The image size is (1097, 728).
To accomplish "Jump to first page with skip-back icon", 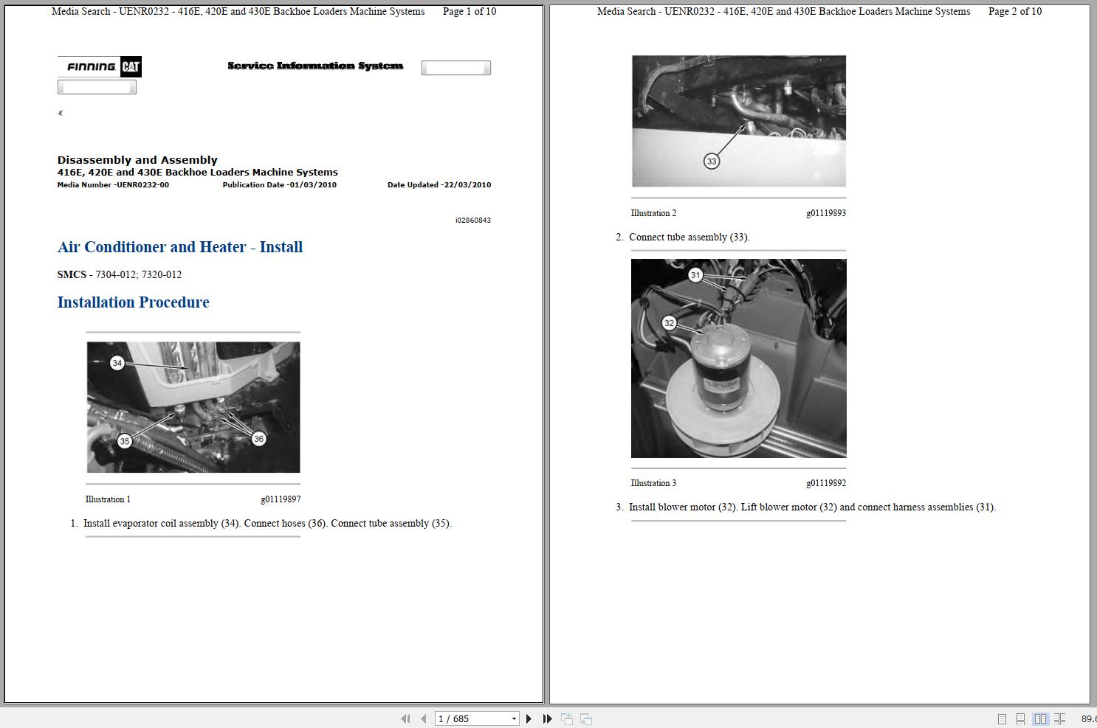I will [405, 718].
